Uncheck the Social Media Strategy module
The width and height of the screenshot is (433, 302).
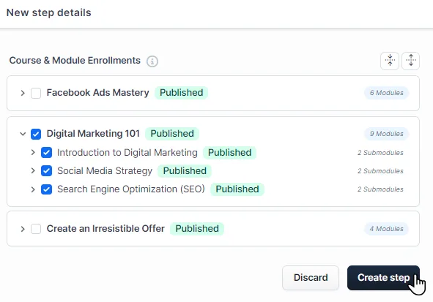pos(46,171)
